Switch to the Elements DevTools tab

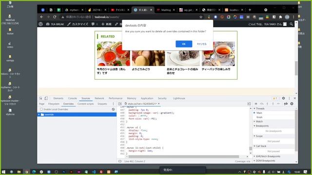click(x=58, y=98)
